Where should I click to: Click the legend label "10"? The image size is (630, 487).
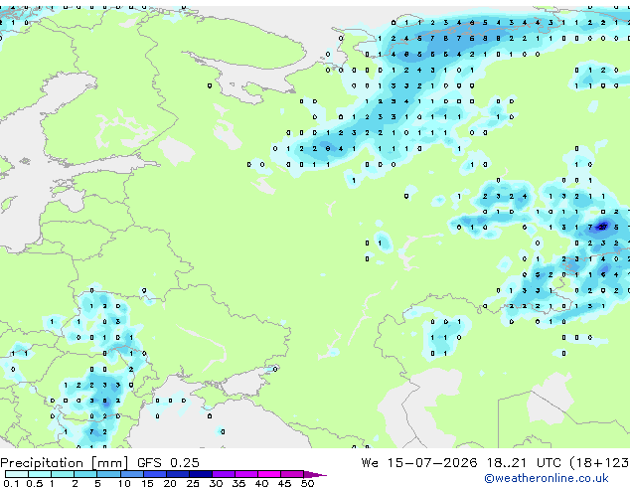point(124,483)
